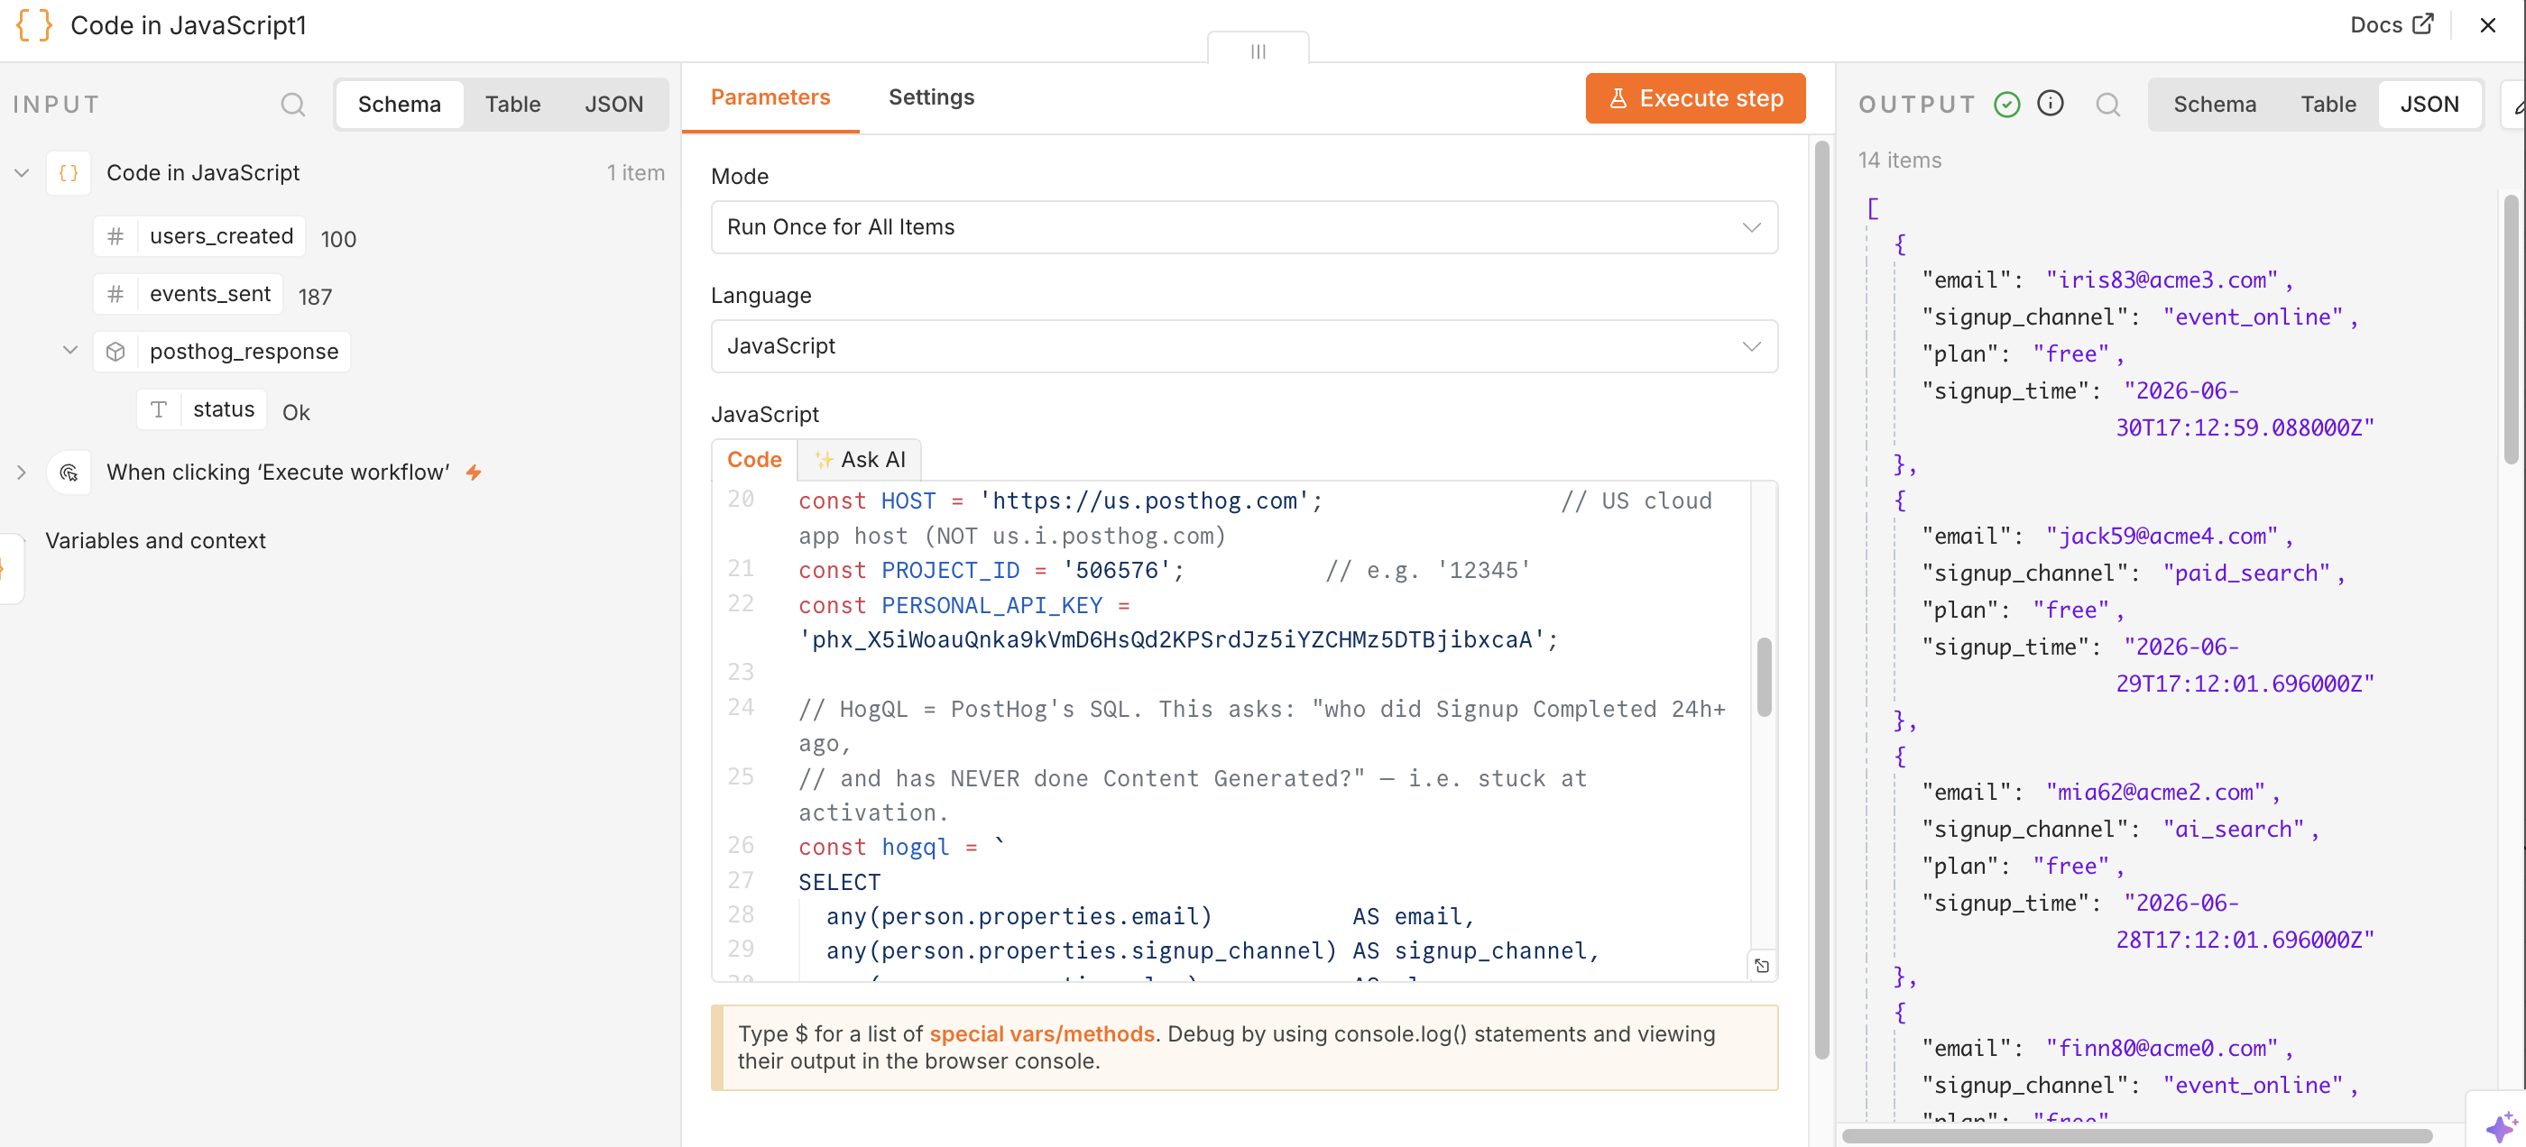Click hash icon beside events_sent
This screenshot has height=1147, width=2526.
115,294
